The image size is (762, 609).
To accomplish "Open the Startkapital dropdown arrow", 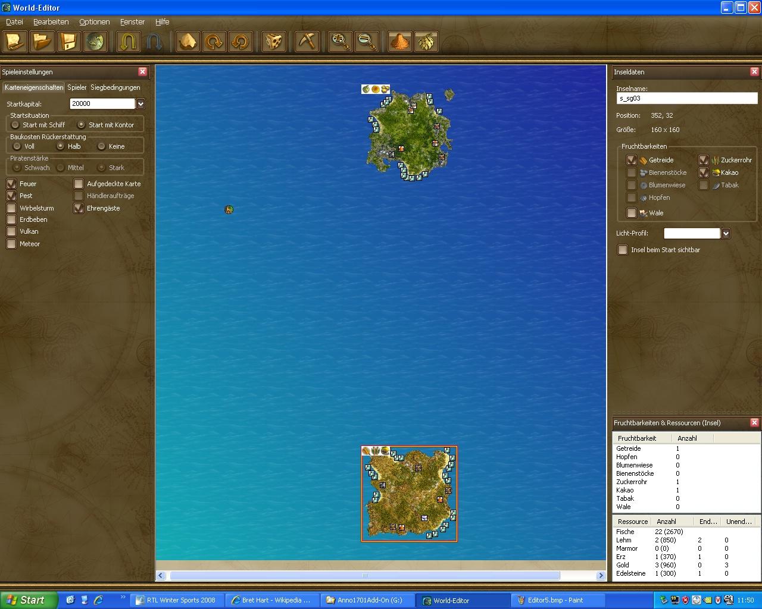I will [140, 104].
